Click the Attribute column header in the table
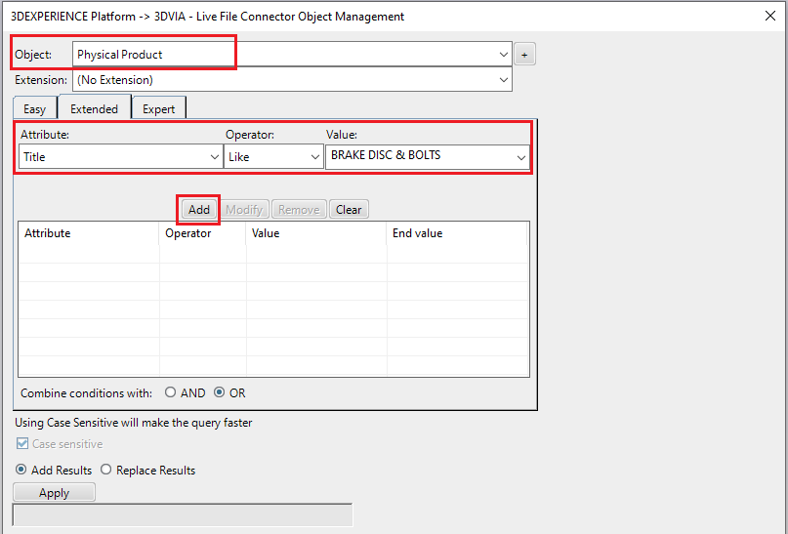This screenshot has width=788, height=534. (x=89, y=233)
